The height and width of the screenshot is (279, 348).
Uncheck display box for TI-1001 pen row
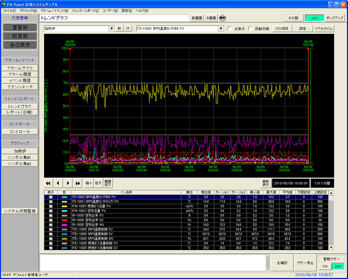pyautogui.click(x=51, y=202)
